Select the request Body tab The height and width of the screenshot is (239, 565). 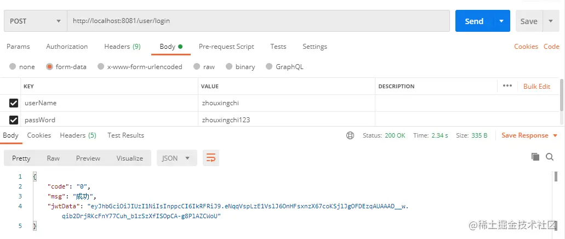(x=171, y=47)
